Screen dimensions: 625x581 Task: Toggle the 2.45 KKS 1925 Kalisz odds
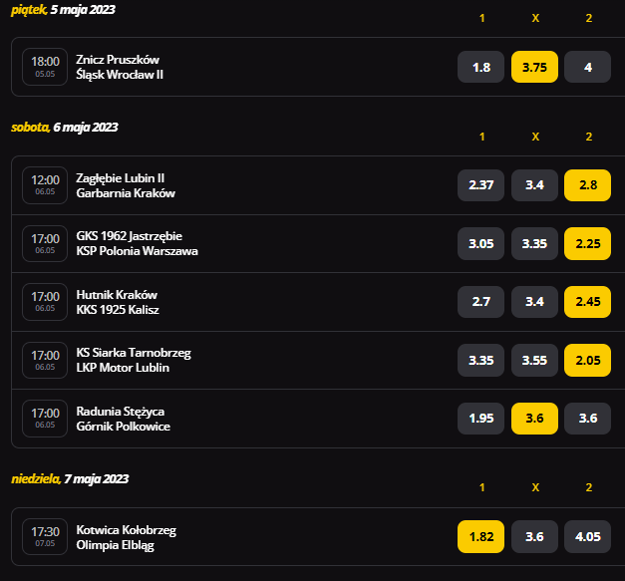pos(587,302)
